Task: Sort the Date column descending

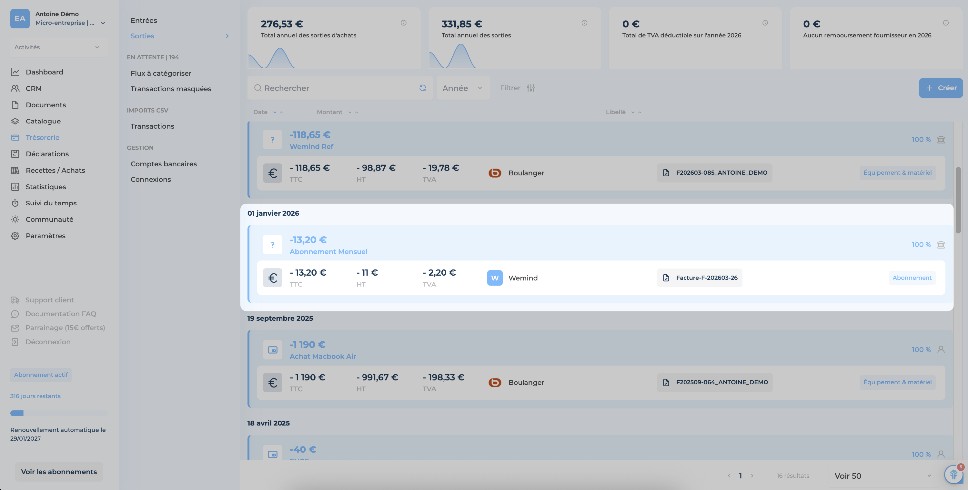Action: tap(275, 112)
